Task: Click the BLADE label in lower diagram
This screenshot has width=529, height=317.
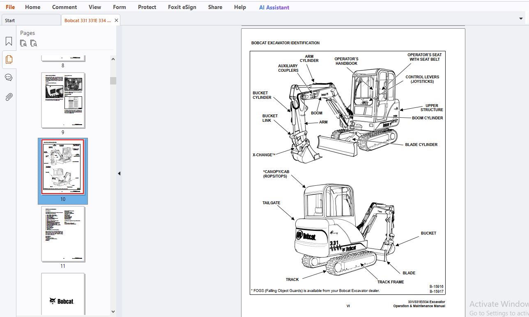Action: [409, 273]
